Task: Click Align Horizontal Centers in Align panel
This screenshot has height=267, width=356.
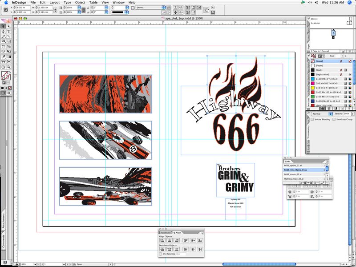Action: coord(170,240)
